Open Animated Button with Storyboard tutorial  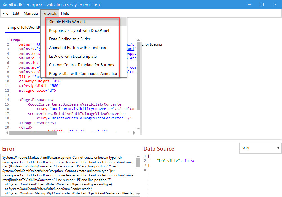pos(84,48)
